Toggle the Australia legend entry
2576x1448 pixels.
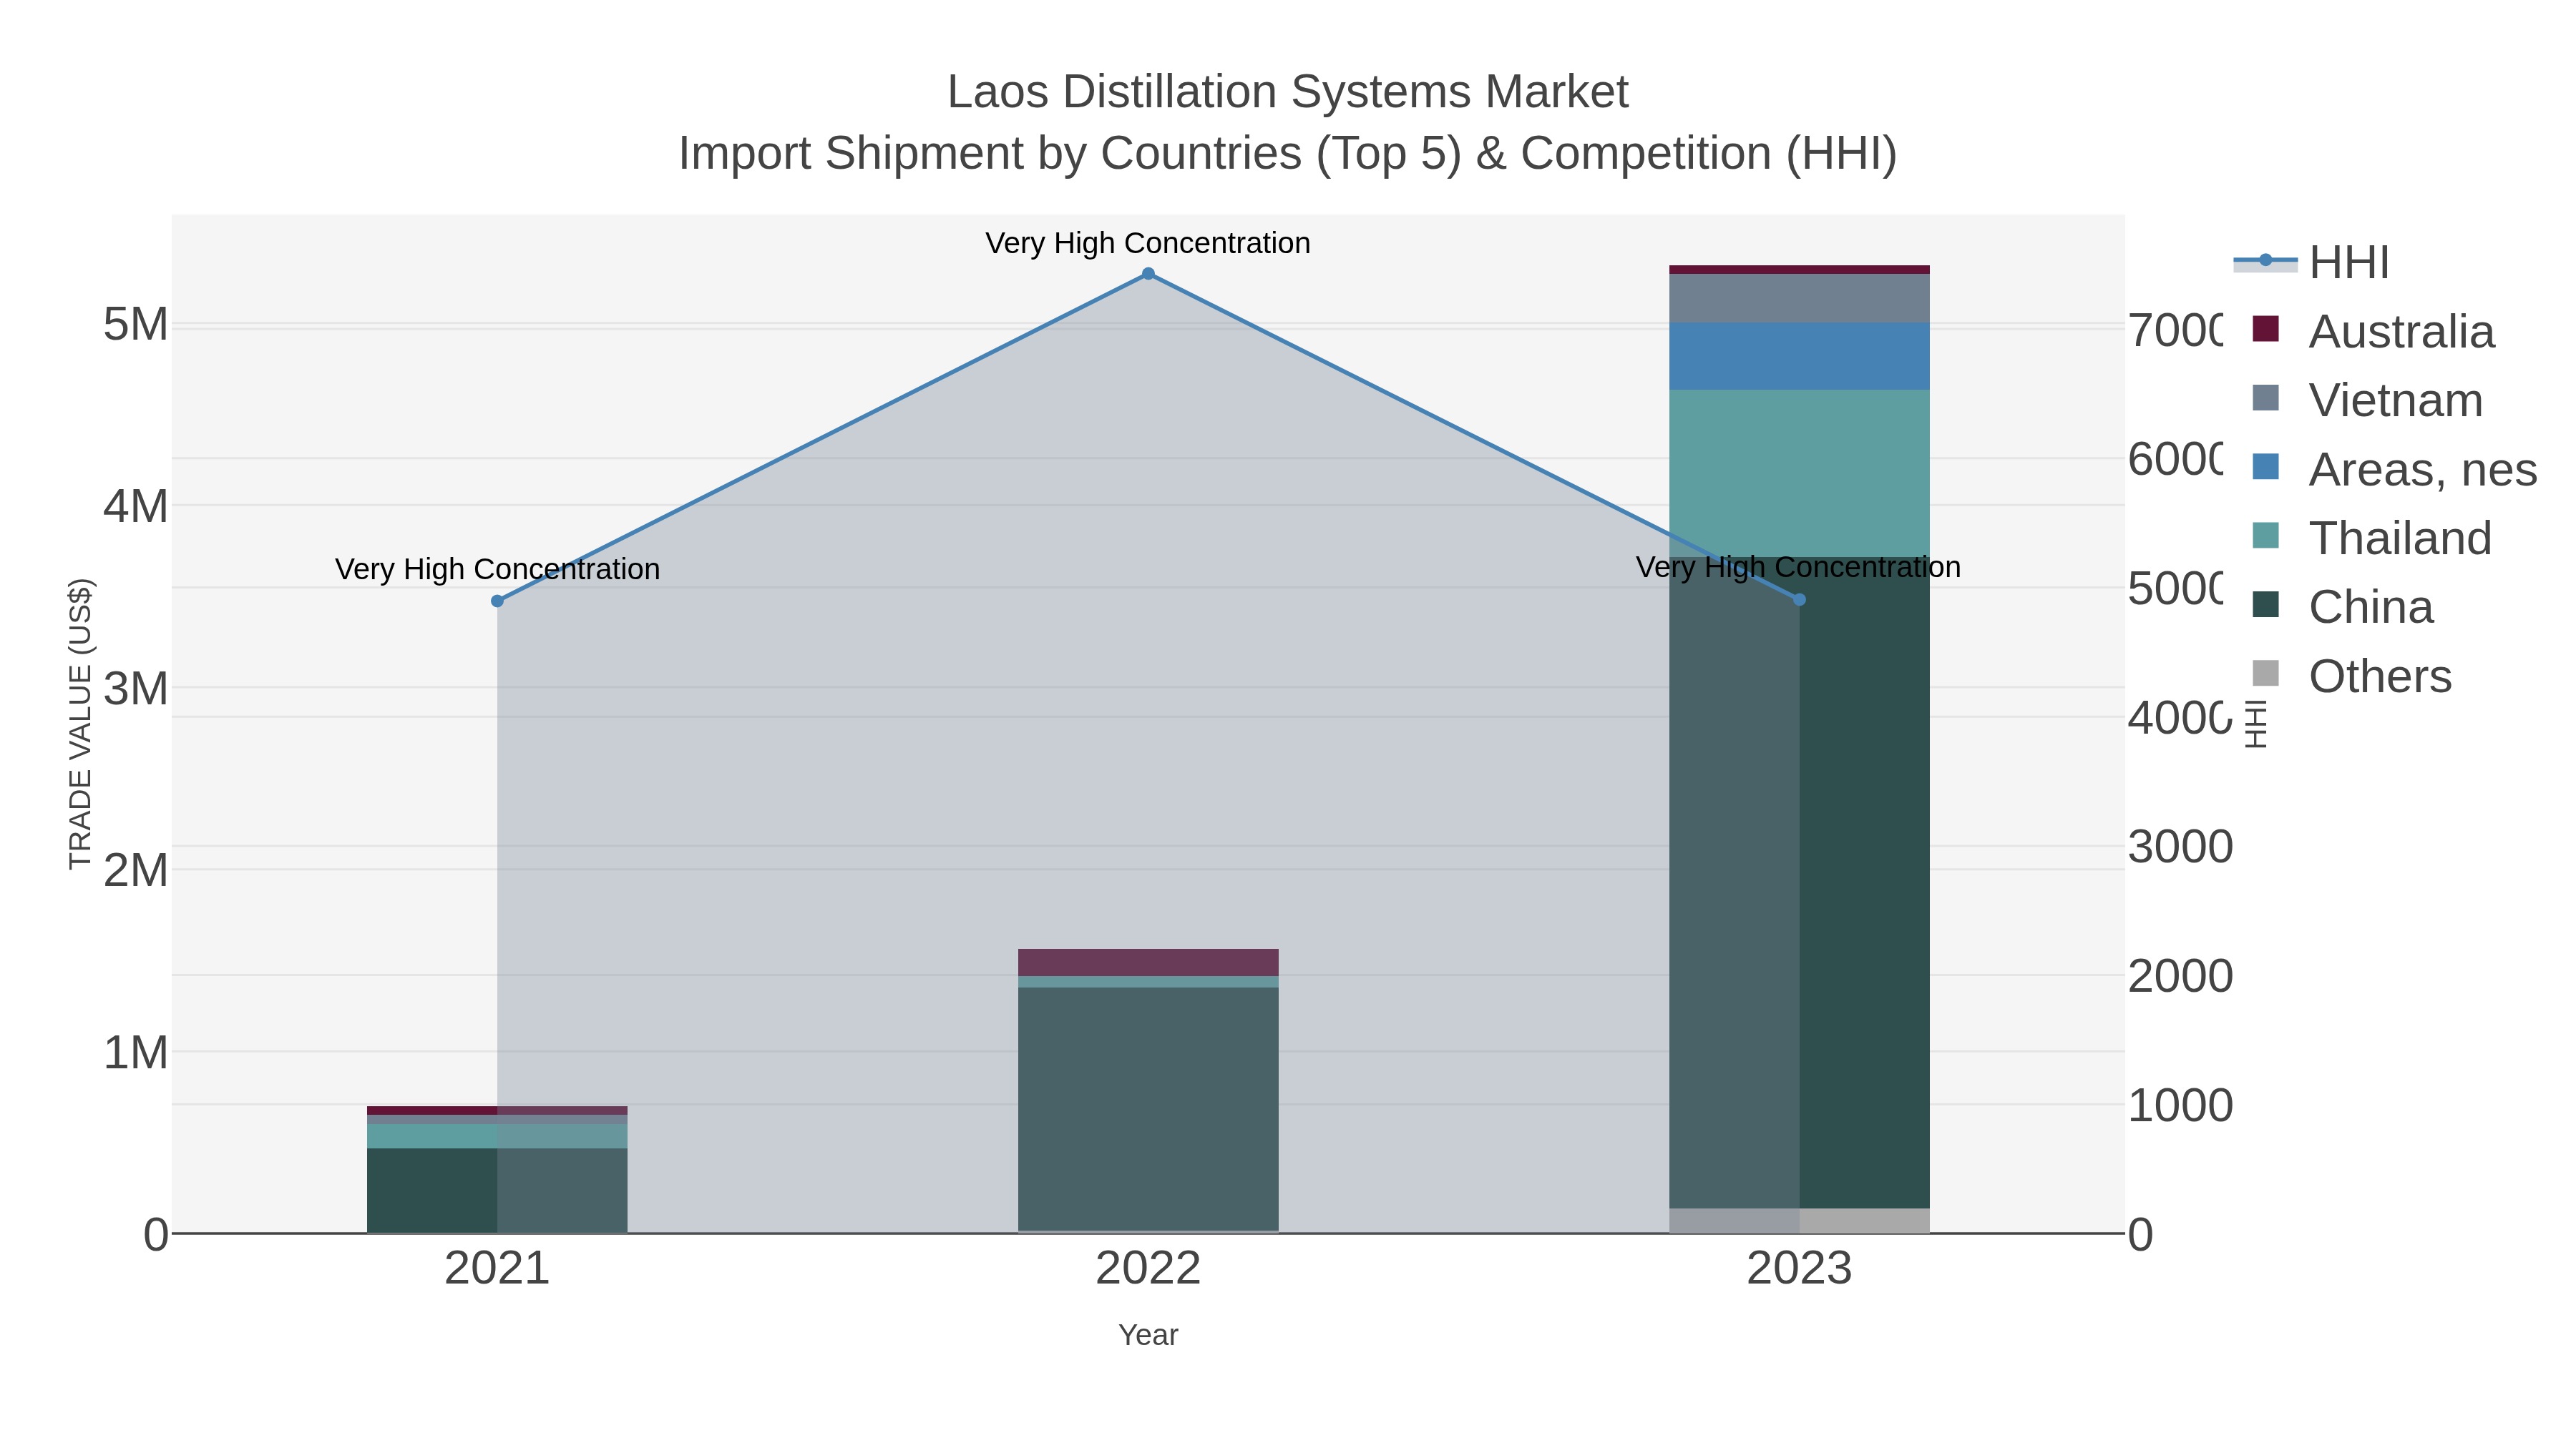tap(2373, 331)
